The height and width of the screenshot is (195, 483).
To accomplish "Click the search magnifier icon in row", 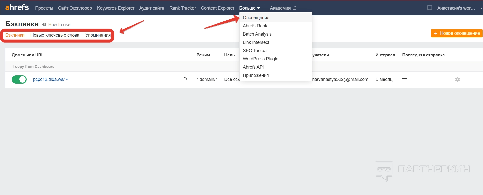I will (185, 79).
